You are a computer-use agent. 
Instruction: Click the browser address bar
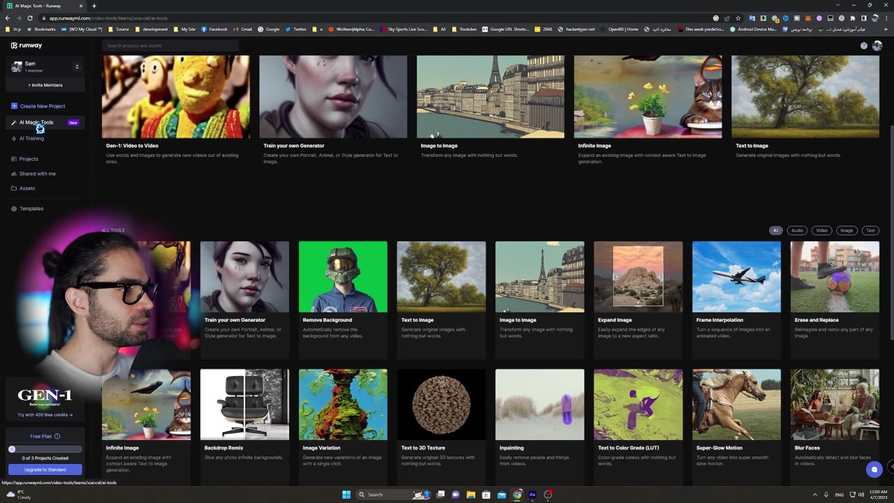(377, 18)
